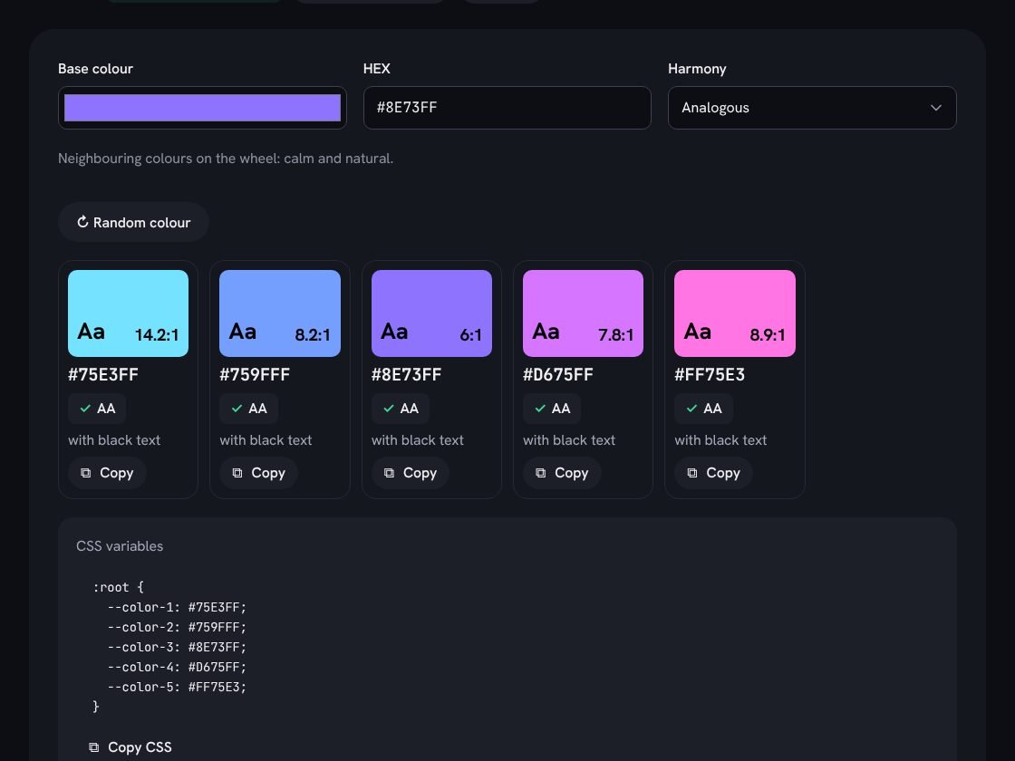The height and width of the screenshot is (761, 1015).
Task: Open the Harmony dropdown showing Analogous
Action: point(812,108)
